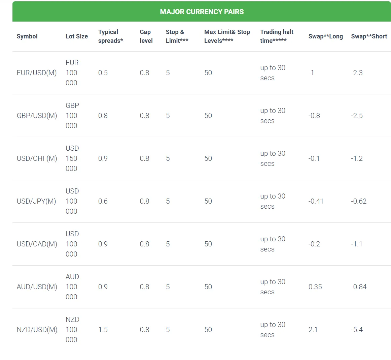The width and height of the screenshot is (391, 360).
Task: Select the -0.41 swap long value
Action: 316,201
